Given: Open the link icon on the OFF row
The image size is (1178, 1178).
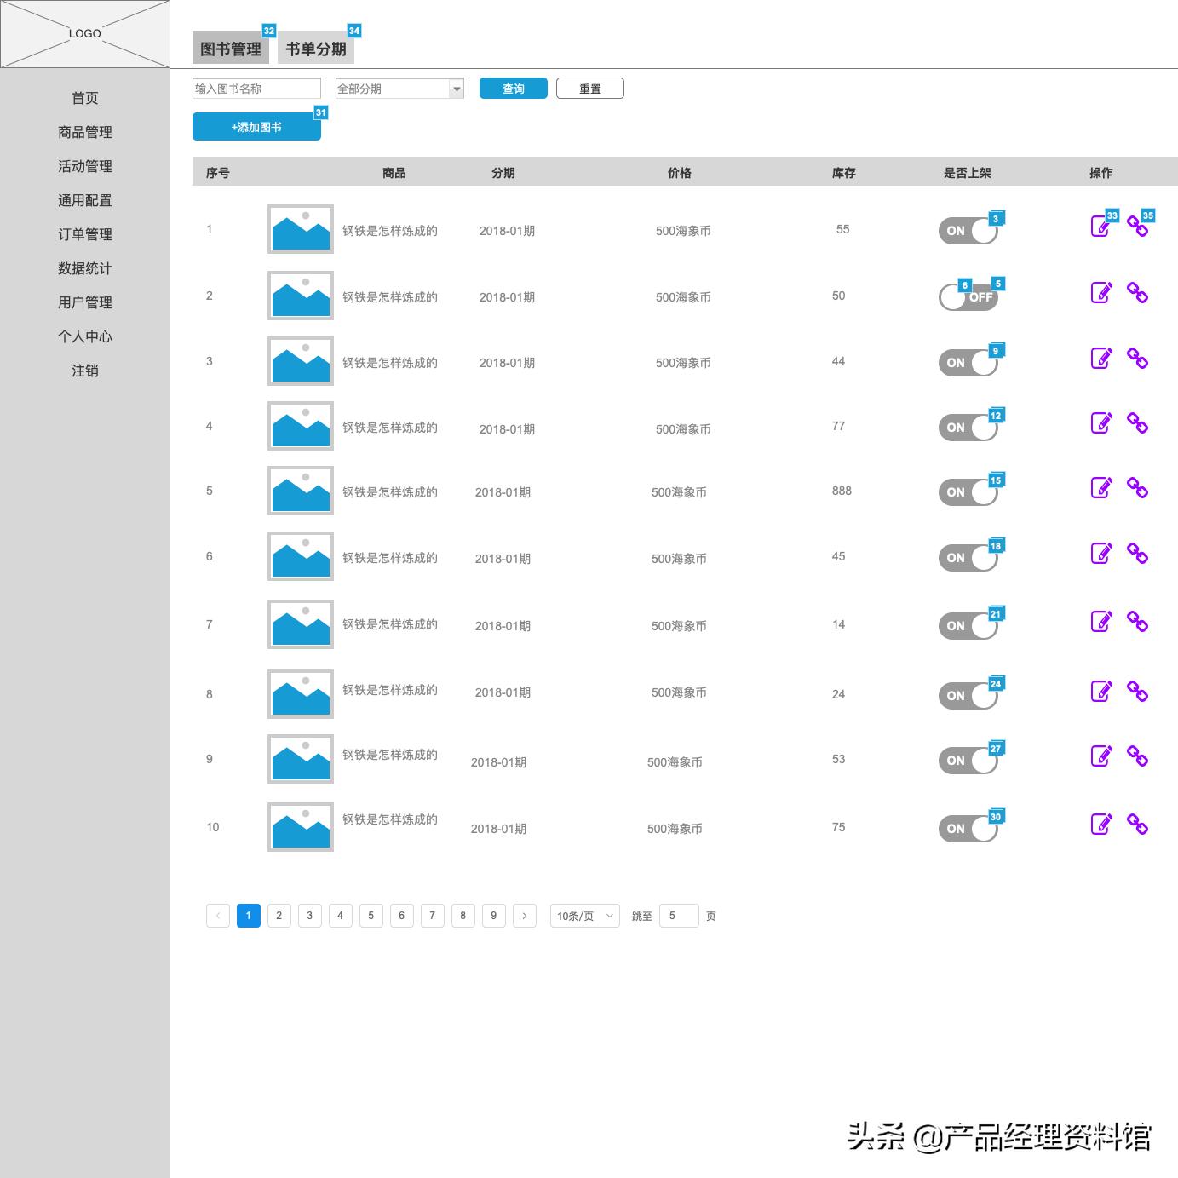Looking at the screenshot, I should point(1139,293).
